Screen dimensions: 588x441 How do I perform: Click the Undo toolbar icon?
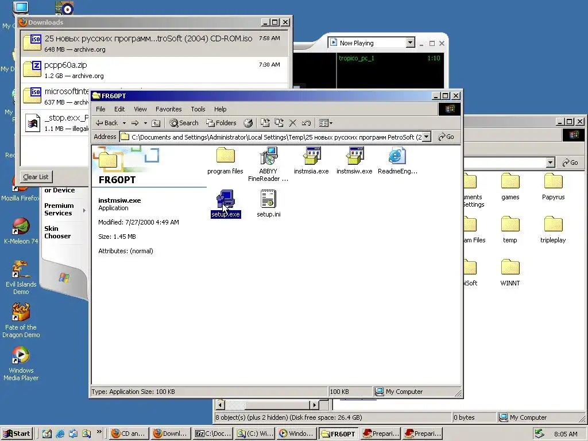tap(307, 123)
